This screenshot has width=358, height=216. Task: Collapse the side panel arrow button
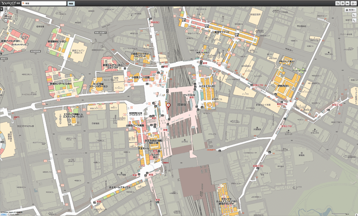coord(2,9)
